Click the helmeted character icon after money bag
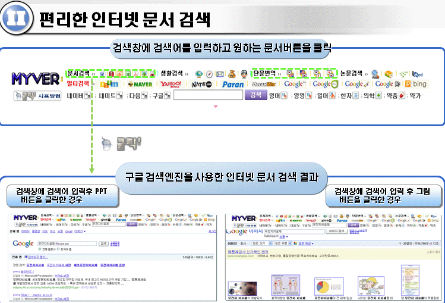Viewport: 445px width, 303px height. tap(244, 74)
